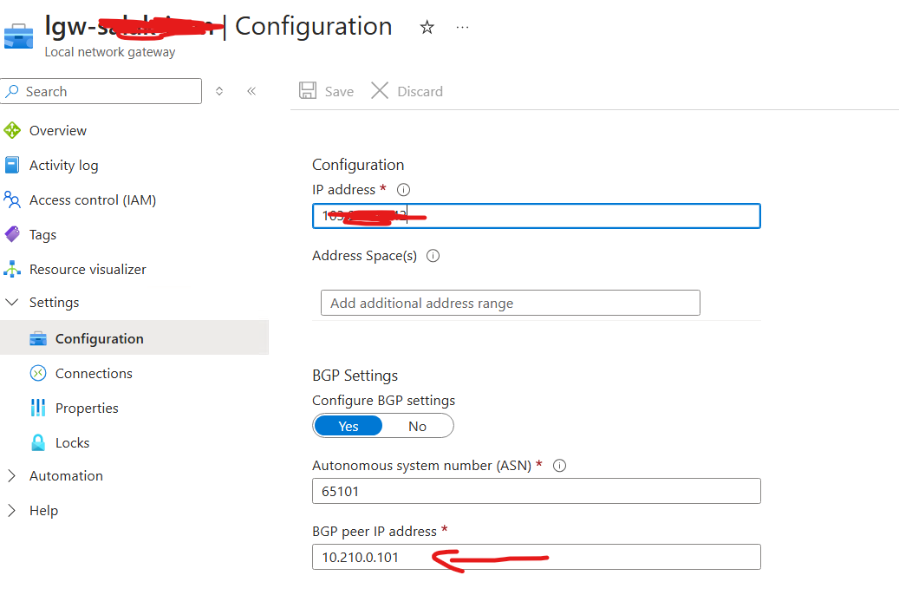
Task: Click the ASN field showing 65101
Action: [537, 491]
